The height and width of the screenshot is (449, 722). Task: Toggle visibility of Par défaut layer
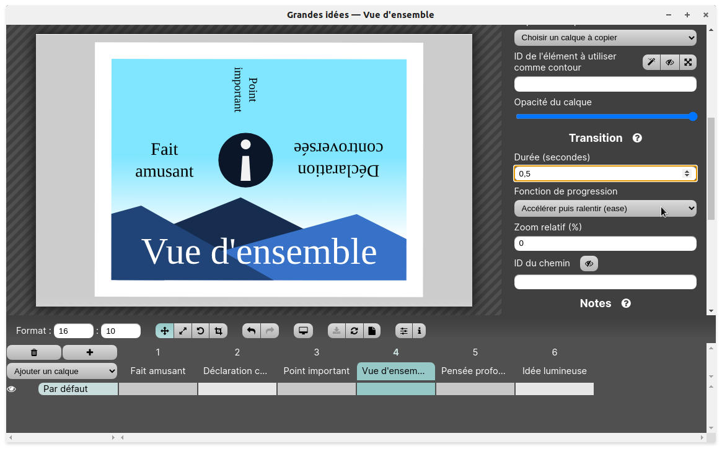pyautogui.click(x=12, y=390)
